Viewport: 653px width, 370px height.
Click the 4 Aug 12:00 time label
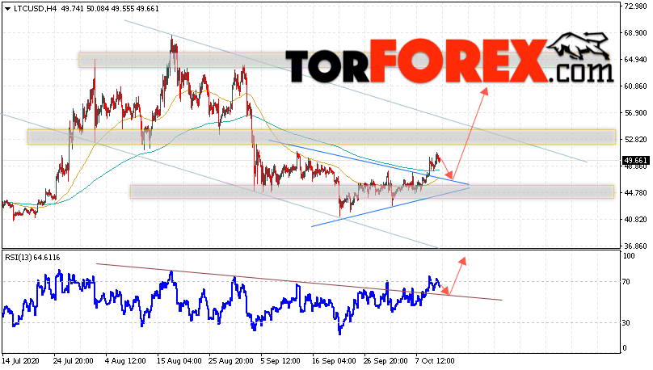click(125, 360)
